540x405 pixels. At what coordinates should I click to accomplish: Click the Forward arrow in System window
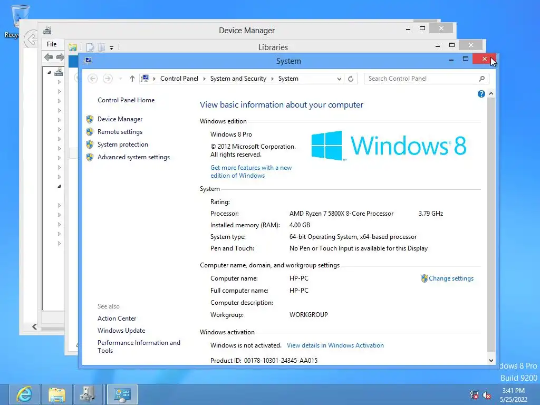point(108,79)
